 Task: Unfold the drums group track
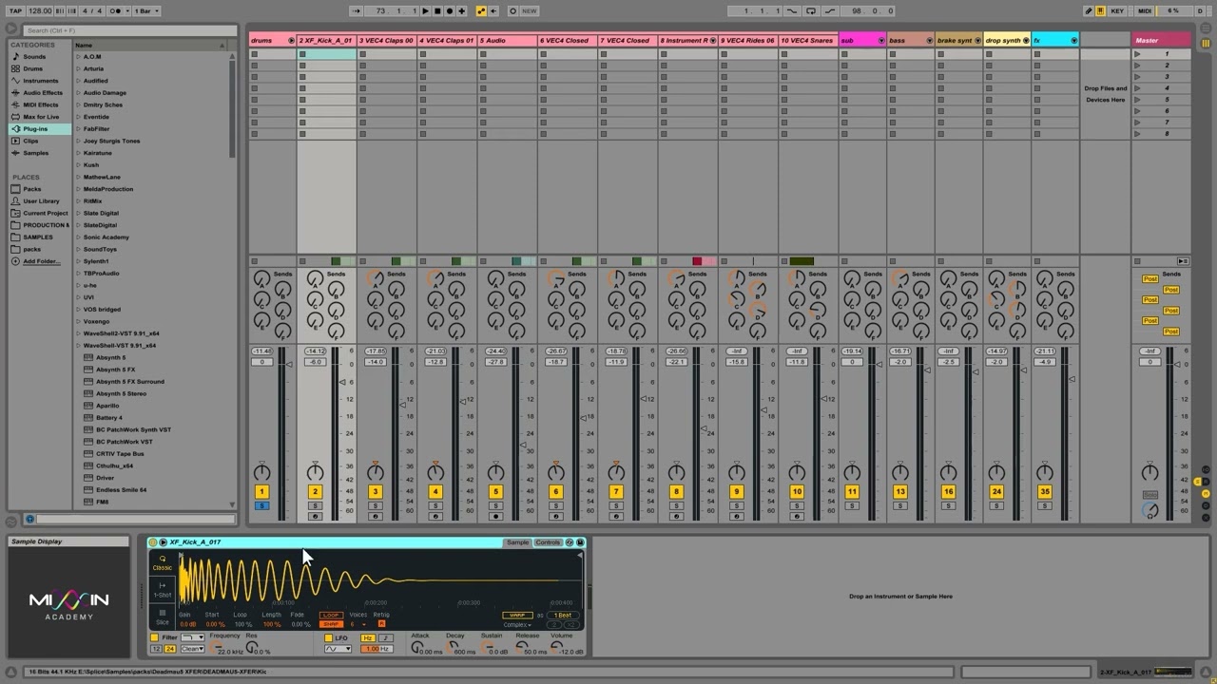[291, 41]
